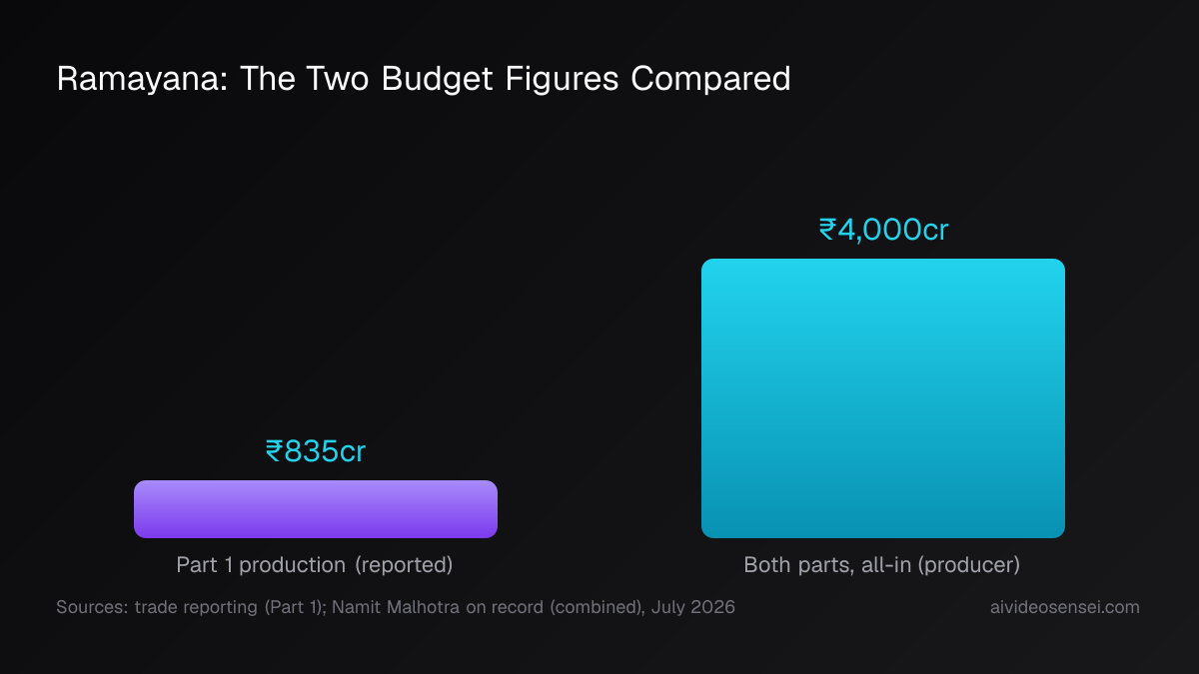The image size is (1199, 674).
Task: Select the cyan both-parts bar
Action: click(x=883, y=398)
